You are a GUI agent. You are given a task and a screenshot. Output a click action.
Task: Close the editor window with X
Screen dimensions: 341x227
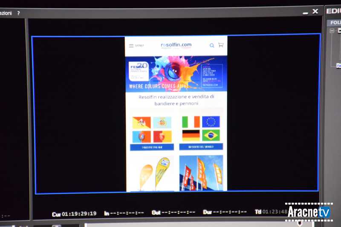[315, 11]
